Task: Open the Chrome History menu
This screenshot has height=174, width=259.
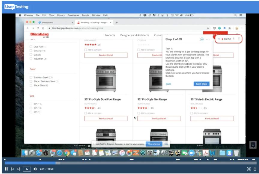Action: pos(61,15)
